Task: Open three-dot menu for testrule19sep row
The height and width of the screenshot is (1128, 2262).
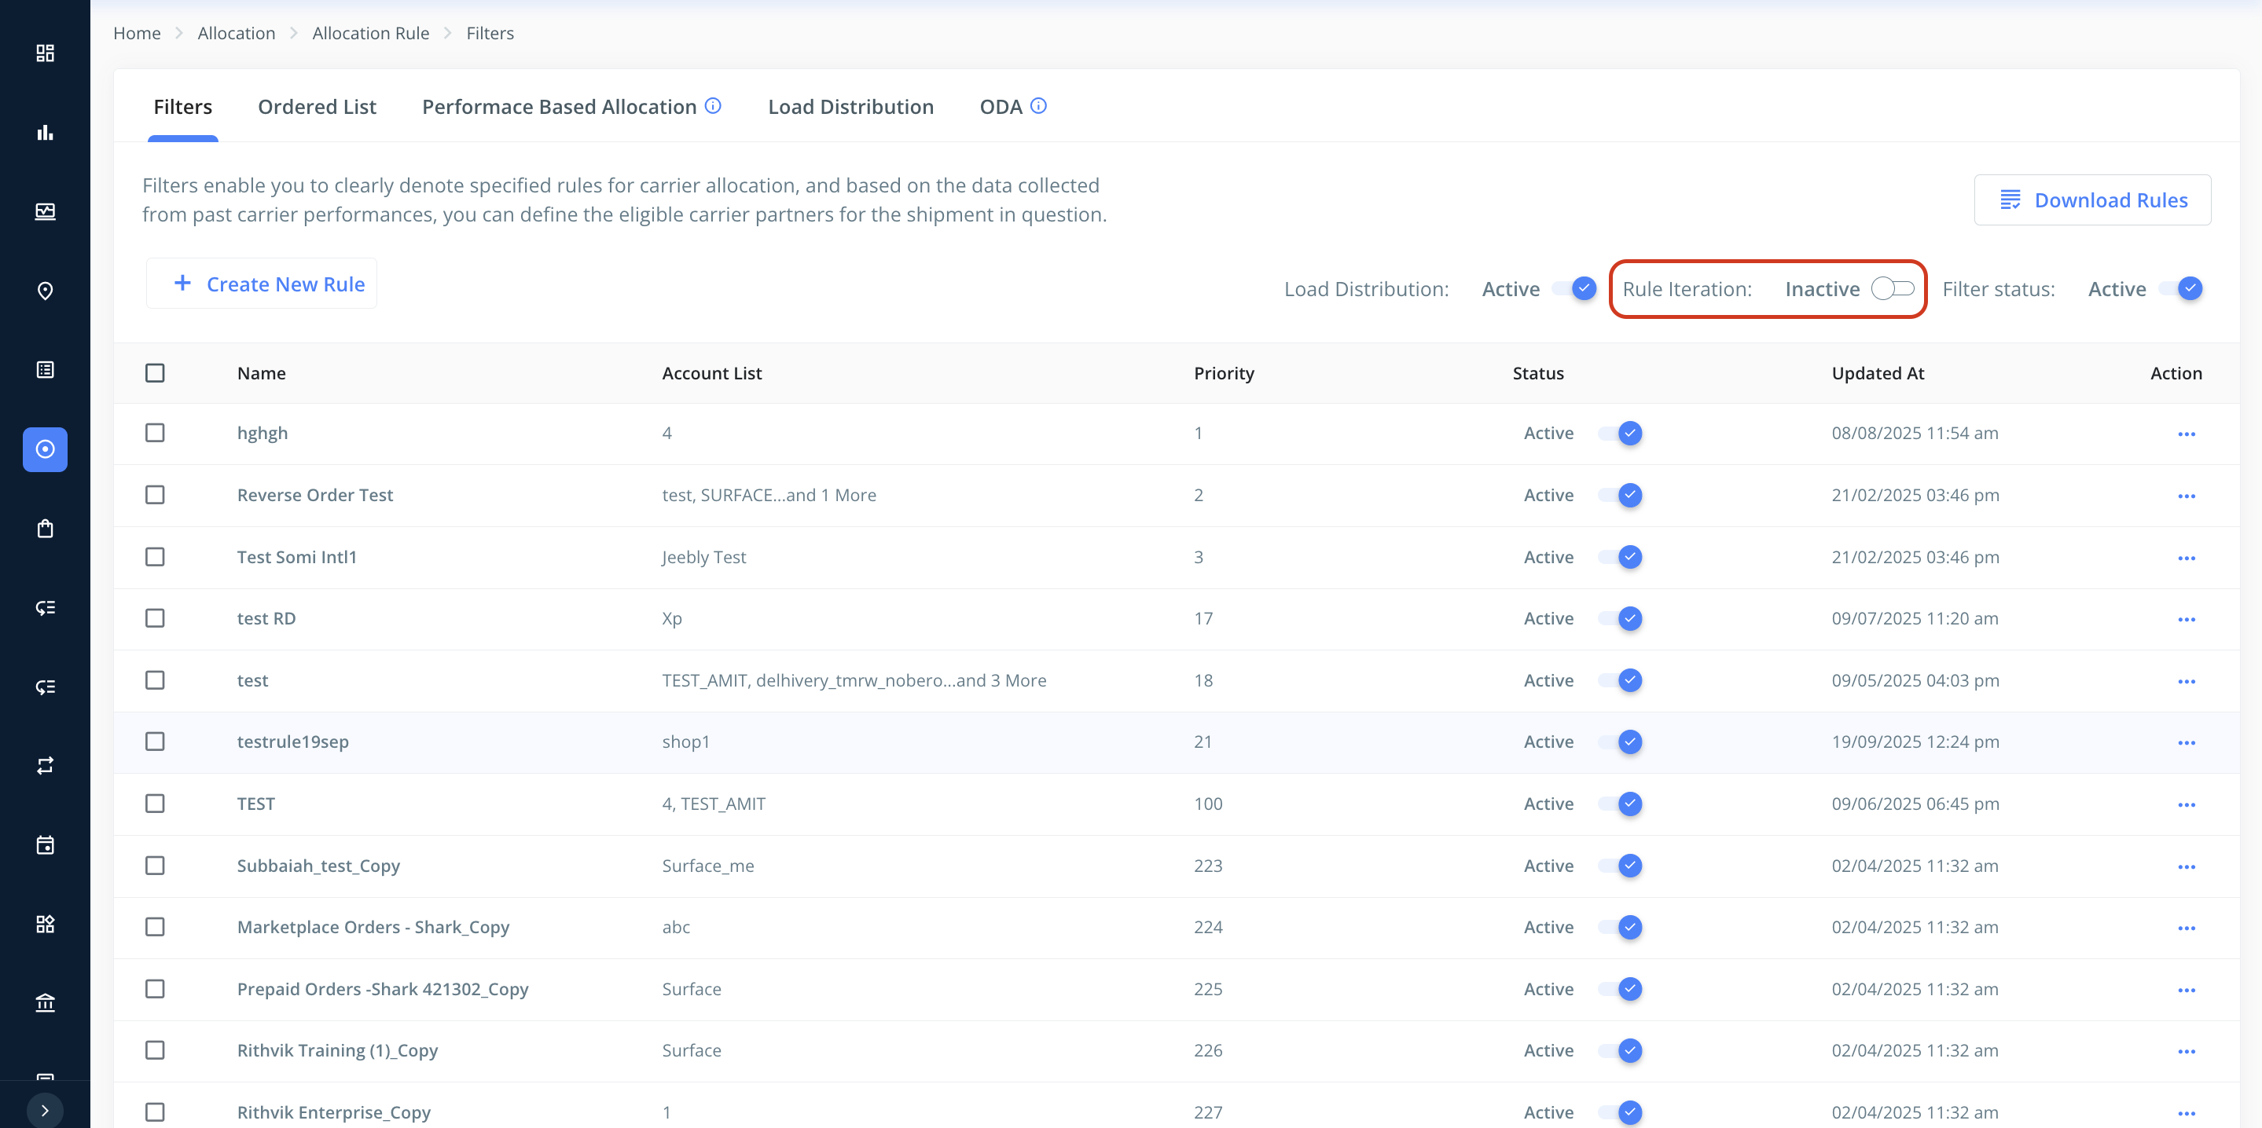Action: pos(2186,742)
